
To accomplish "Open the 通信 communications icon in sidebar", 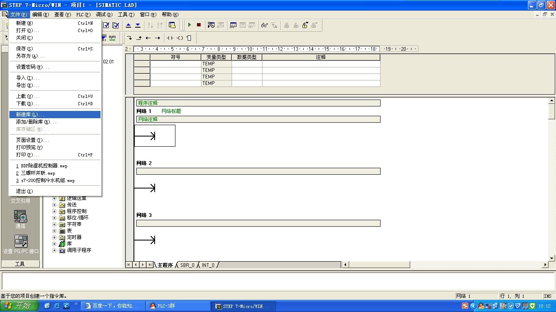I will pyautogui.click(x=20, y=219).
